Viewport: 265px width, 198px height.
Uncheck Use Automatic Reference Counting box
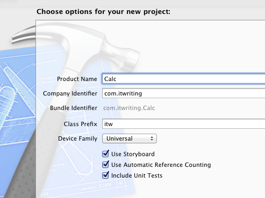point(105,165)
